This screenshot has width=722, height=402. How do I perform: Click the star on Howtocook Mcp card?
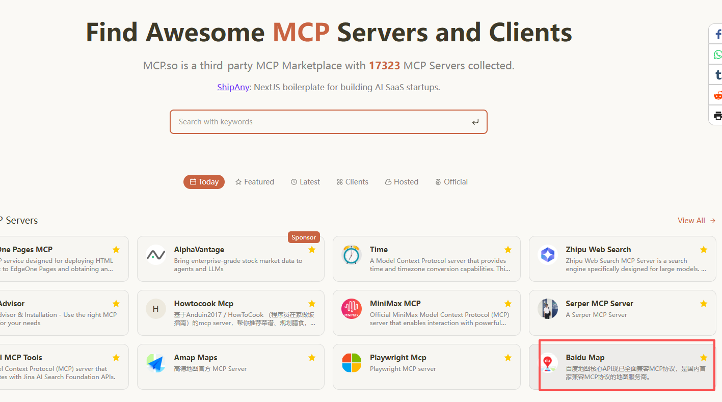(312, 304)
